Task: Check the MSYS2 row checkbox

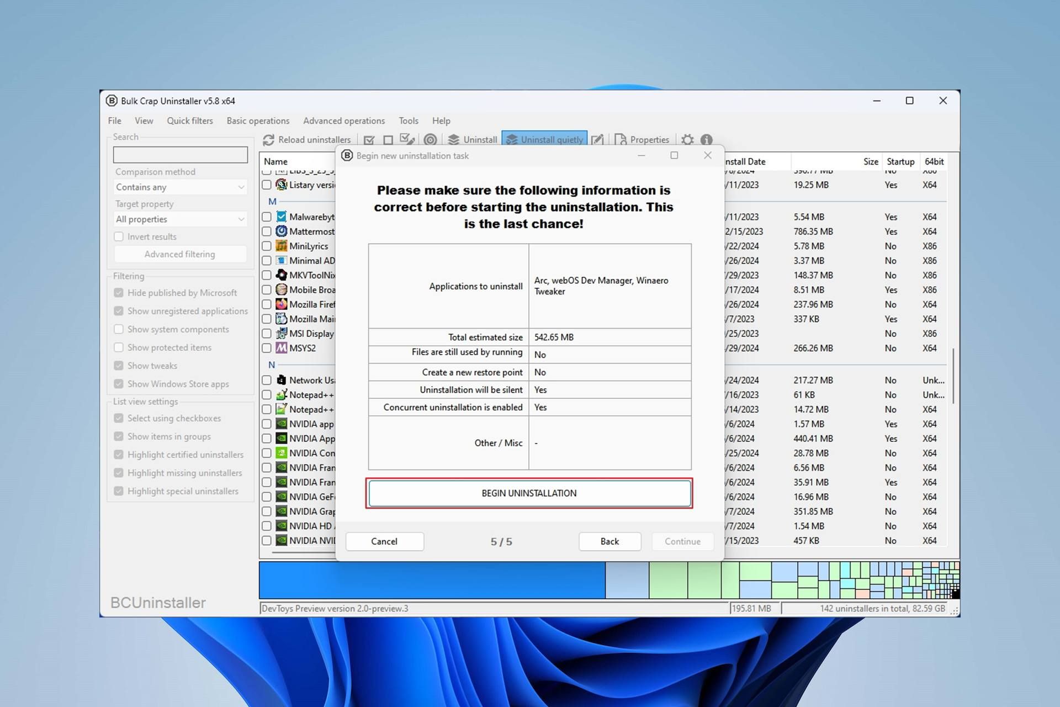Action: pyautogui.click(x=267, y=348)
